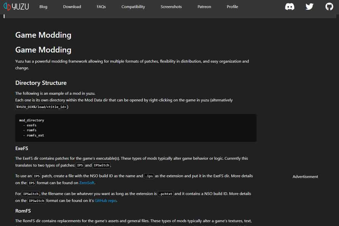
Task: Click the IPSwitch code in patch types sentence
Action: point(101,165)
